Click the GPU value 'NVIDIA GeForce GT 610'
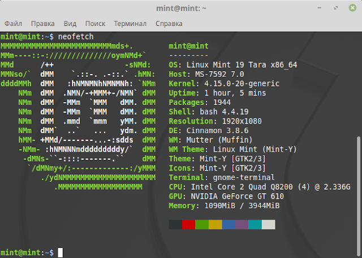This screenshot has height=258, width=362. (237, 196)
